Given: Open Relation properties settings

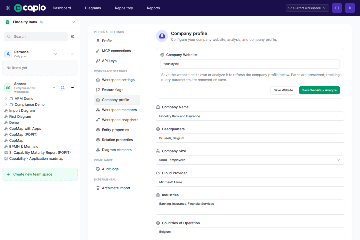Looking at the screenshot, I should point(117,140).
